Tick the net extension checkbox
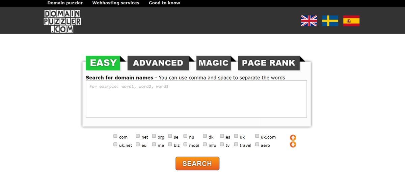 138,136
